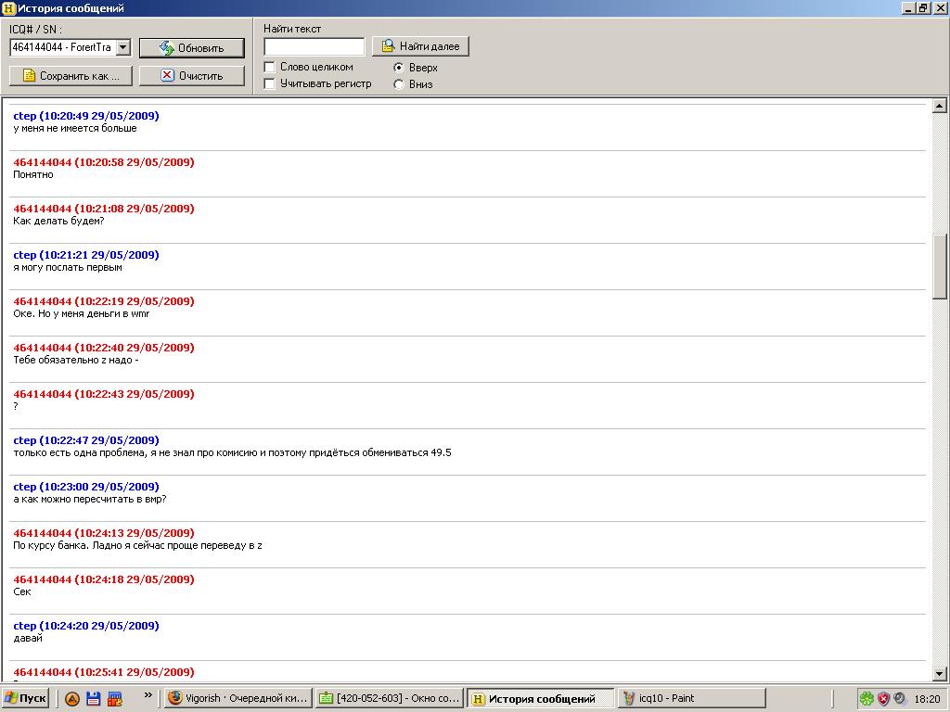The width and height of the screenshot is (950, 712).
Task: Click the third quick launch icon
Action: tap(115, 699)
